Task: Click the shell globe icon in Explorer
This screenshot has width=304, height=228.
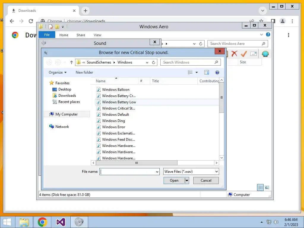Action: 265,54
